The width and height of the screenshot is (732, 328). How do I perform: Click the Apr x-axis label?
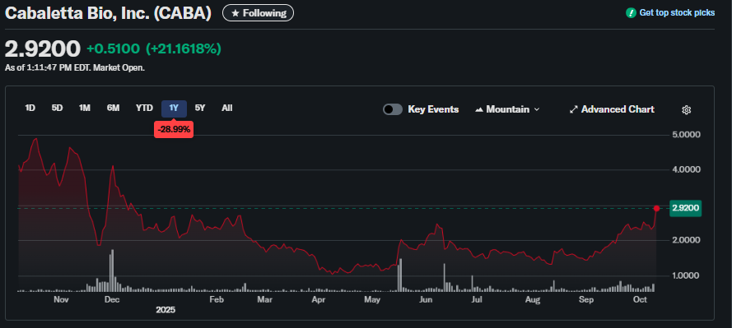pyautogui.click(x=319, y=300)
